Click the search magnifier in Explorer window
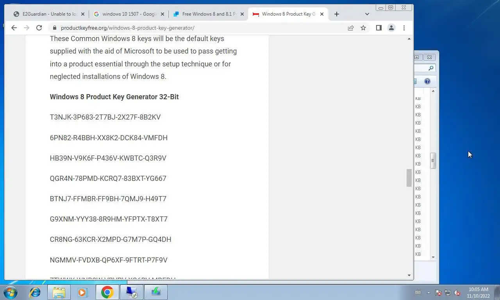500x300 pixels. (x=431, y=68)
